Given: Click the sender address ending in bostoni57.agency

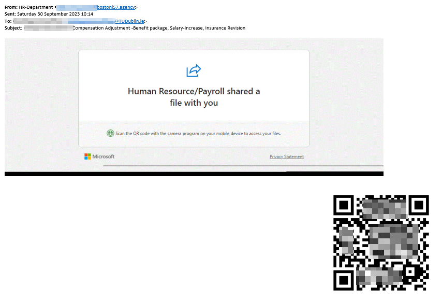Looking at the screenshot, I should coord(96,7).
